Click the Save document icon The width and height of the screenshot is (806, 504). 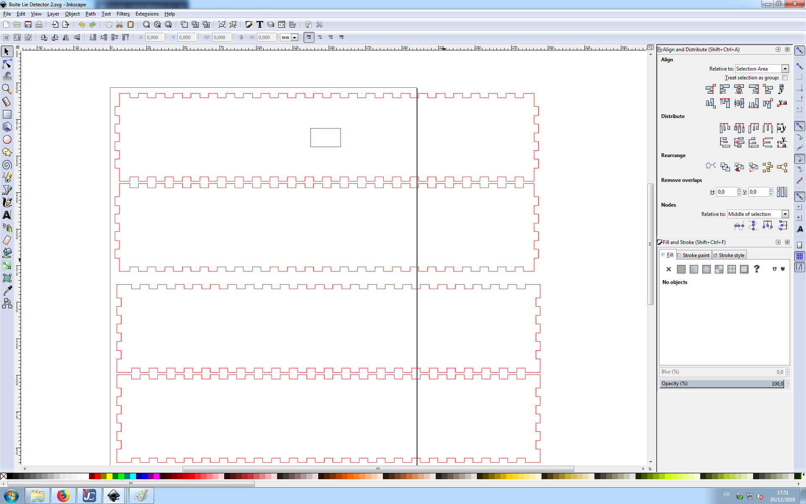[x=28, y=25]
